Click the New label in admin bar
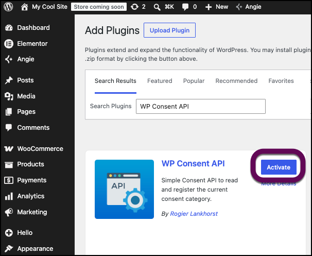This screenshot has height=256, width=312. coord(222,7)
